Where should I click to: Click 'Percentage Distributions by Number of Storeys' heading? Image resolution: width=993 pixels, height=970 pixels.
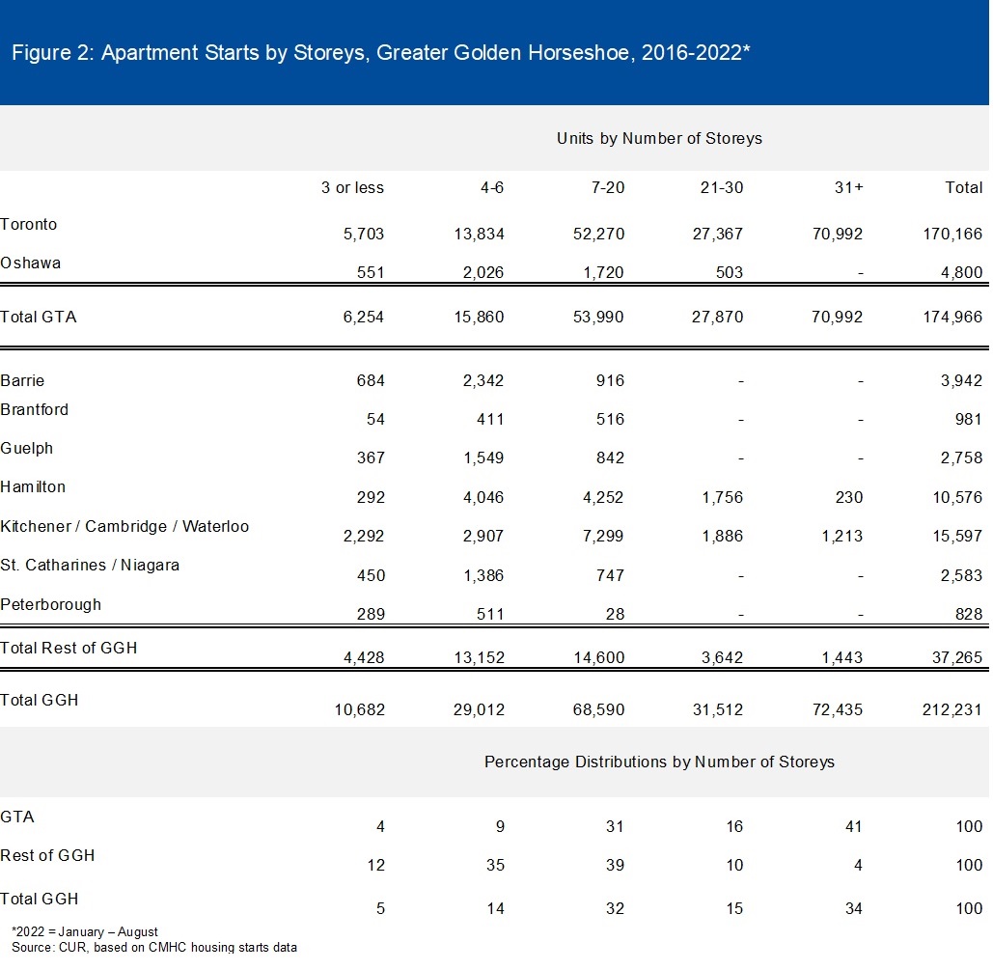click(x=659, y=762)
